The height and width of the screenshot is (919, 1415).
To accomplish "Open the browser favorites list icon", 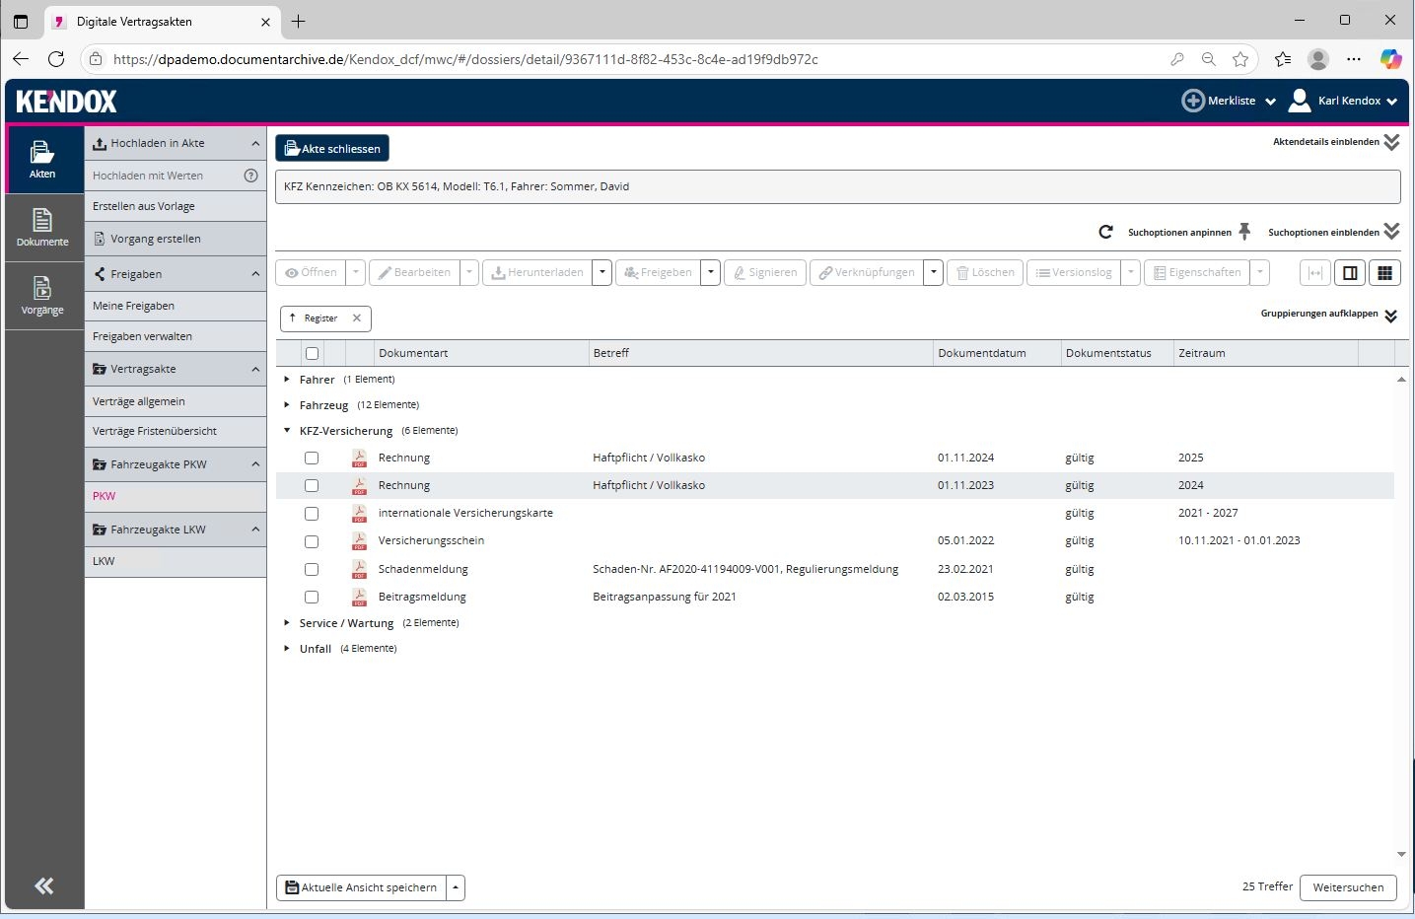I will (x=1283, y=59).
